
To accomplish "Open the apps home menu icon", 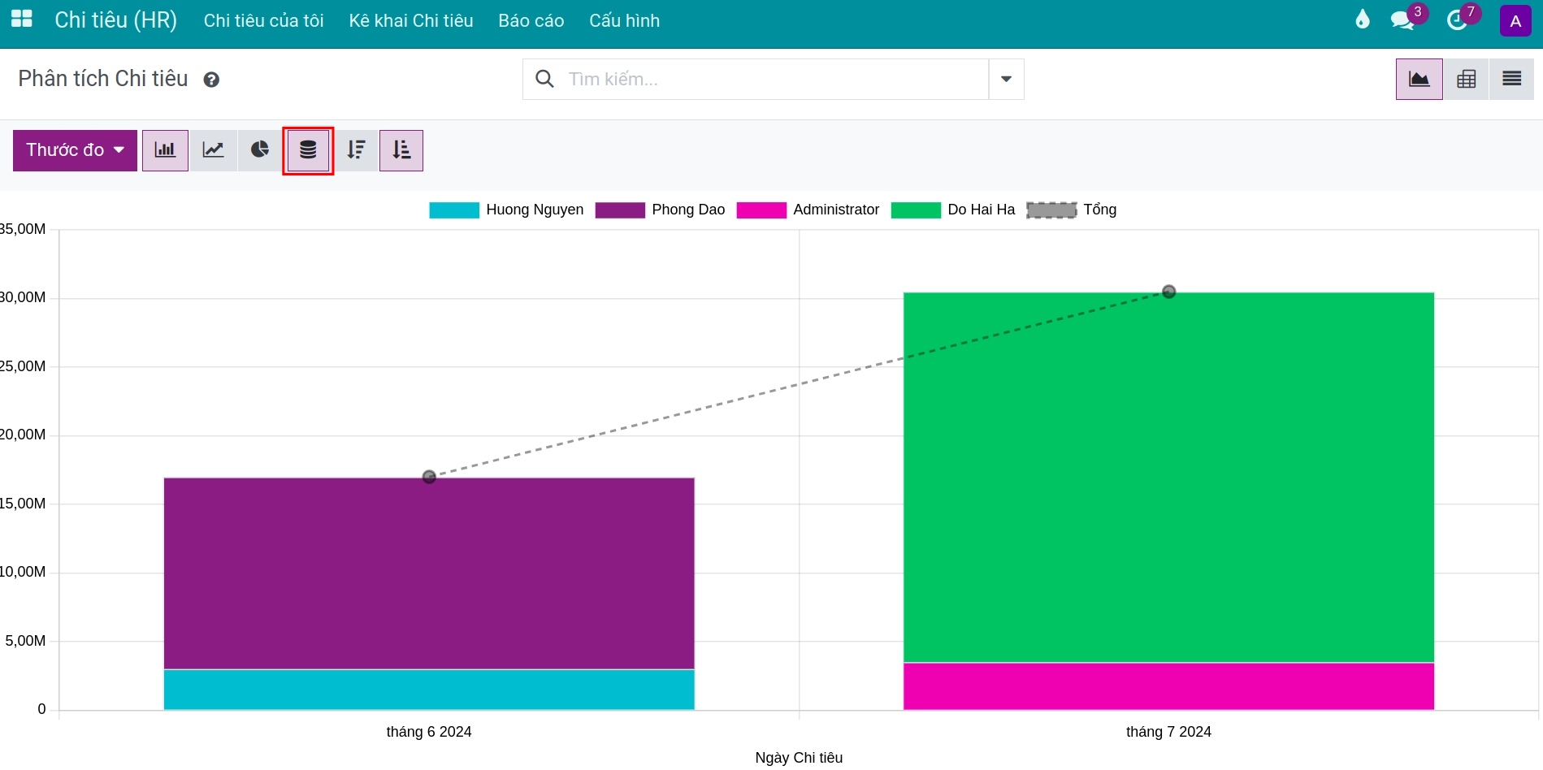I will pos(22,19).
